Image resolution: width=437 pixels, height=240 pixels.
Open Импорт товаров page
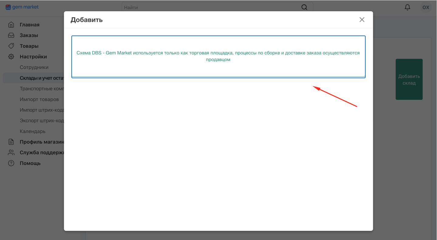[x=39, y=99]
